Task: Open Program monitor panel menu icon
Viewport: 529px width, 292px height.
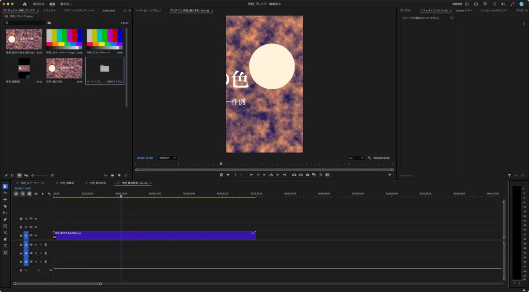Action: click(212, 11)
